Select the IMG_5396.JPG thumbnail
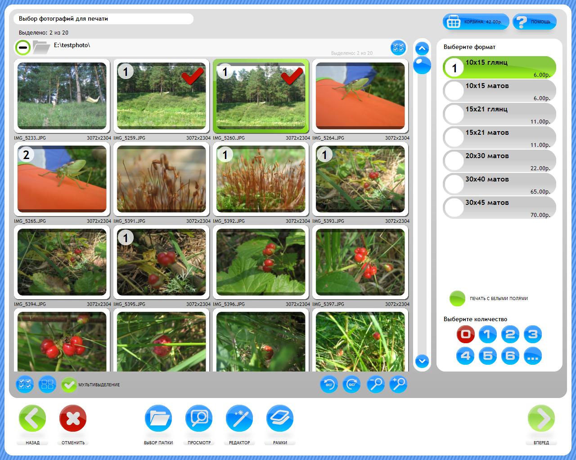The image size is (576, 460). coord(261,262)
